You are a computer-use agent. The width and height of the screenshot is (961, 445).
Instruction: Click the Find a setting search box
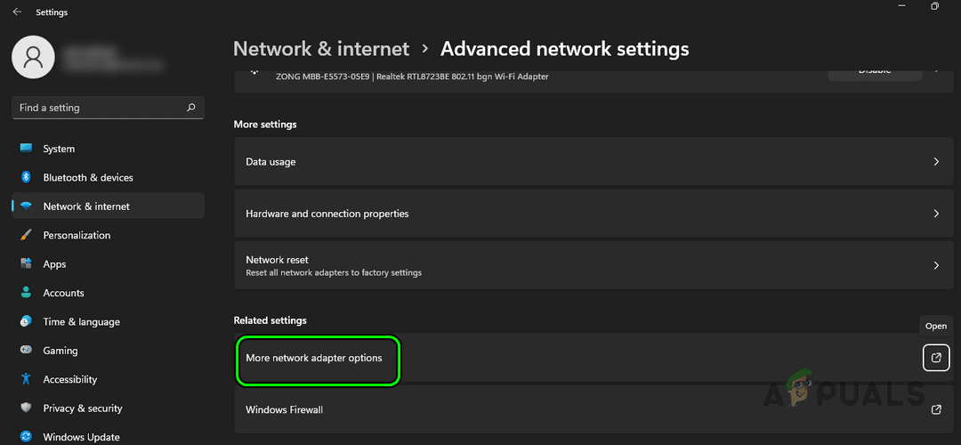(98, 108)
